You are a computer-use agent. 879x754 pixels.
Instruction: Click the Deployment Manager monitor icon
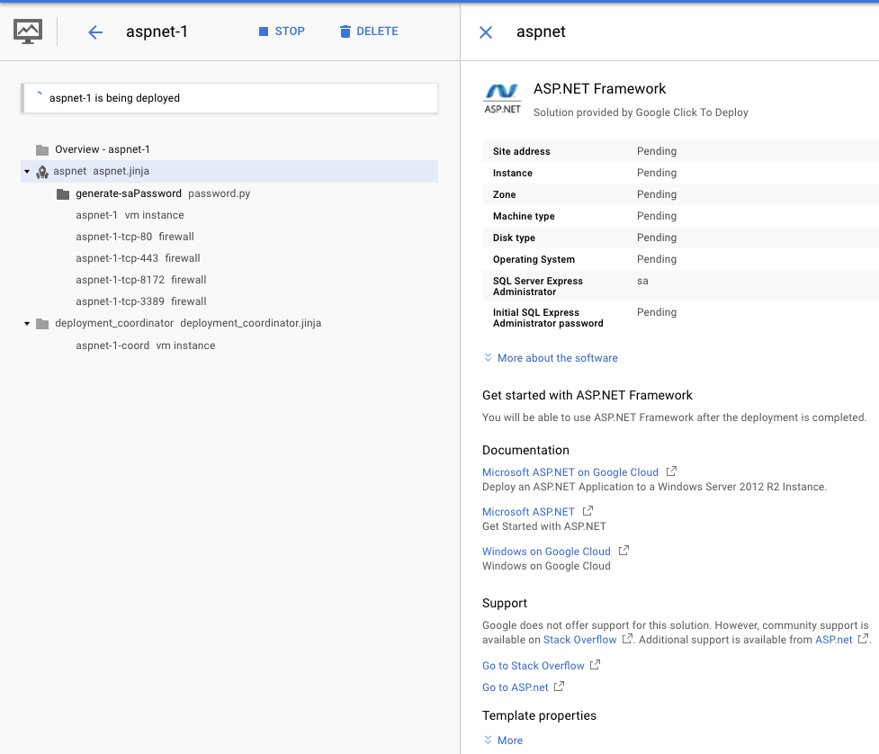tap(28, 31)
